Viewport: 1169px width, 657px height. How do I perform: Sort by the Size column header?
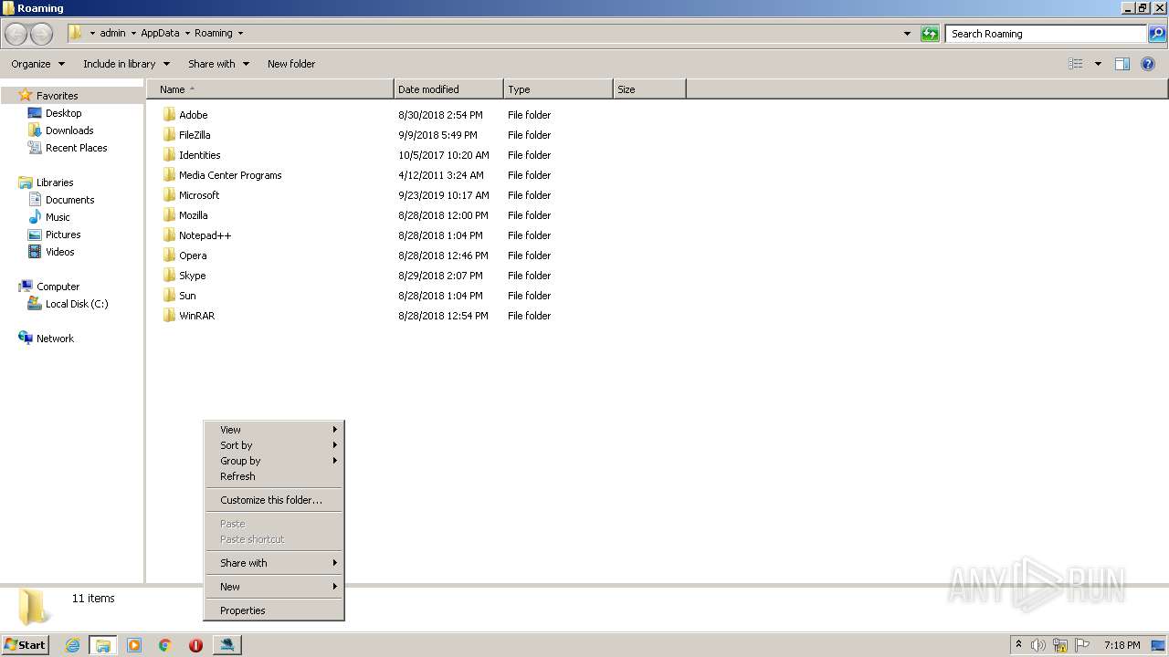(649, 89)
